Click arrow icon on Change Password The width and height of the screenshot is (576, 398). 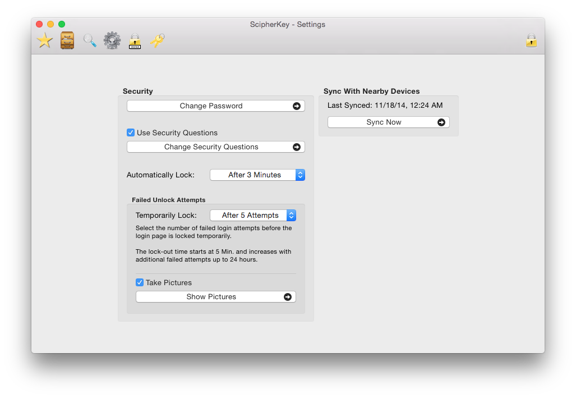point(297,106)
